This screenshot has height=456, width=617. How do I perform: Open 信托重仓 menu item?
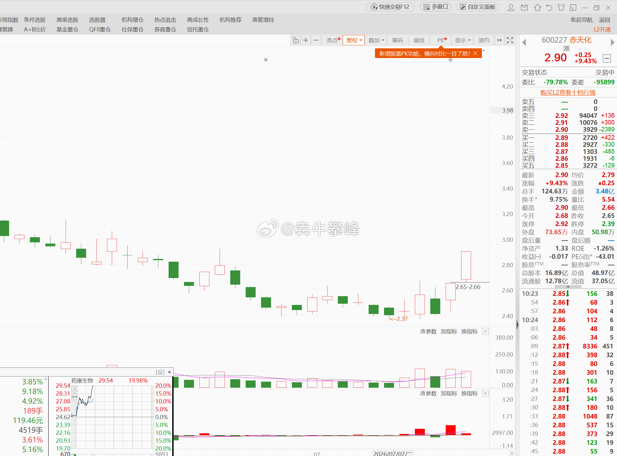[198, 30]
